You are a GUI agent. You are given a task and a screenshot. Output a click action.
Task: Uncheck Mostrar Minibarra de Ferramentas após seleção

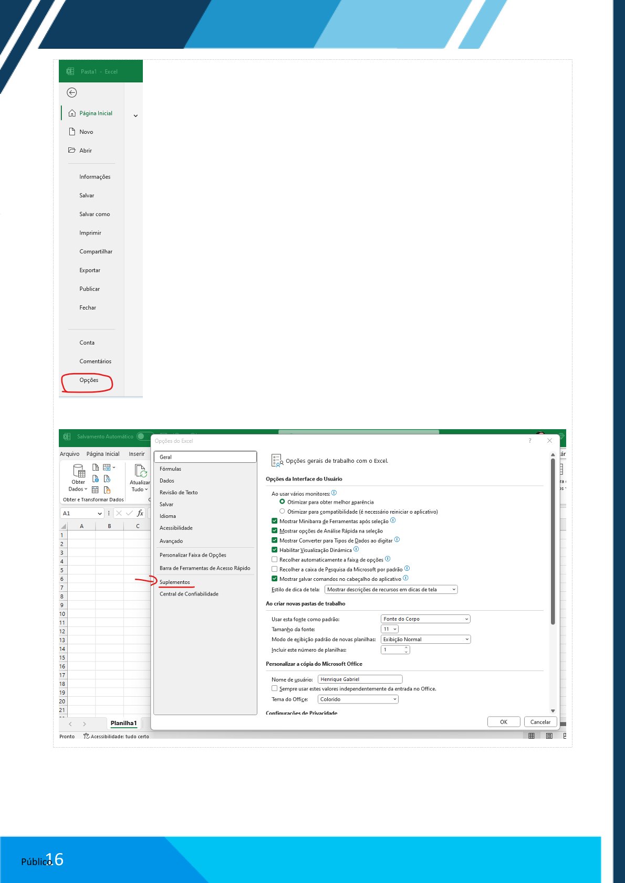tap(274, 521)
